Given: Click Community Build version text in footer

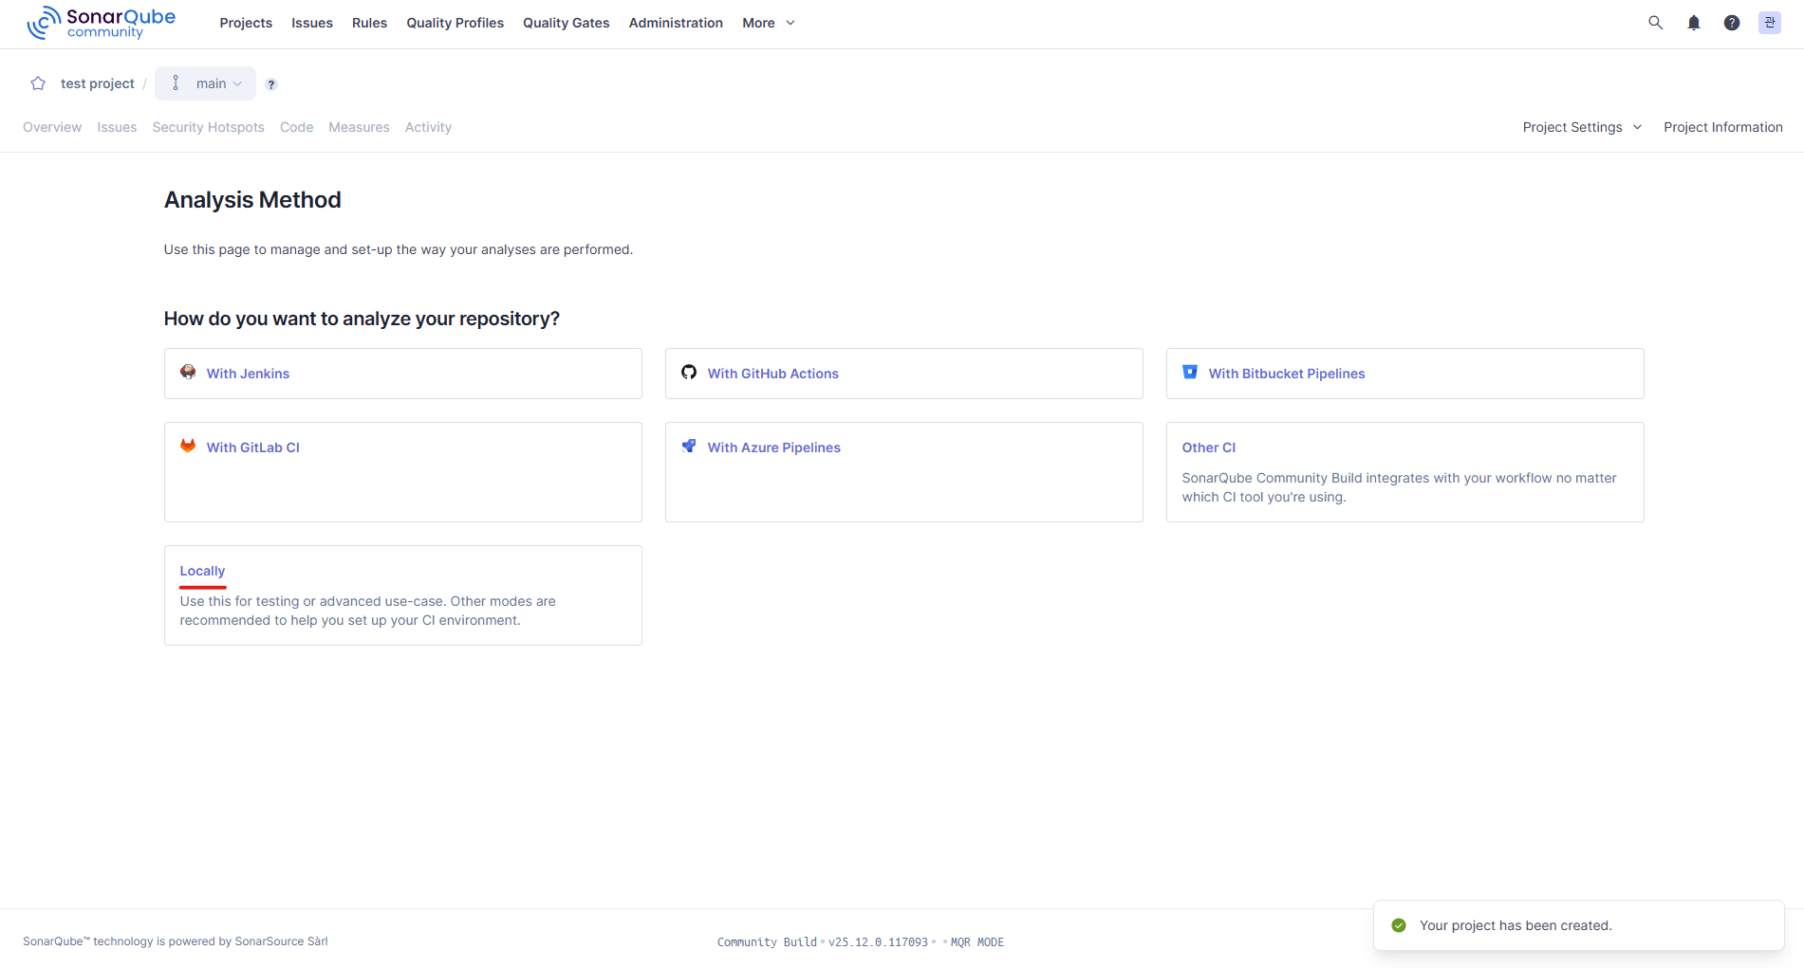Looking at the screenshot, I should click(x=823, y=942).
